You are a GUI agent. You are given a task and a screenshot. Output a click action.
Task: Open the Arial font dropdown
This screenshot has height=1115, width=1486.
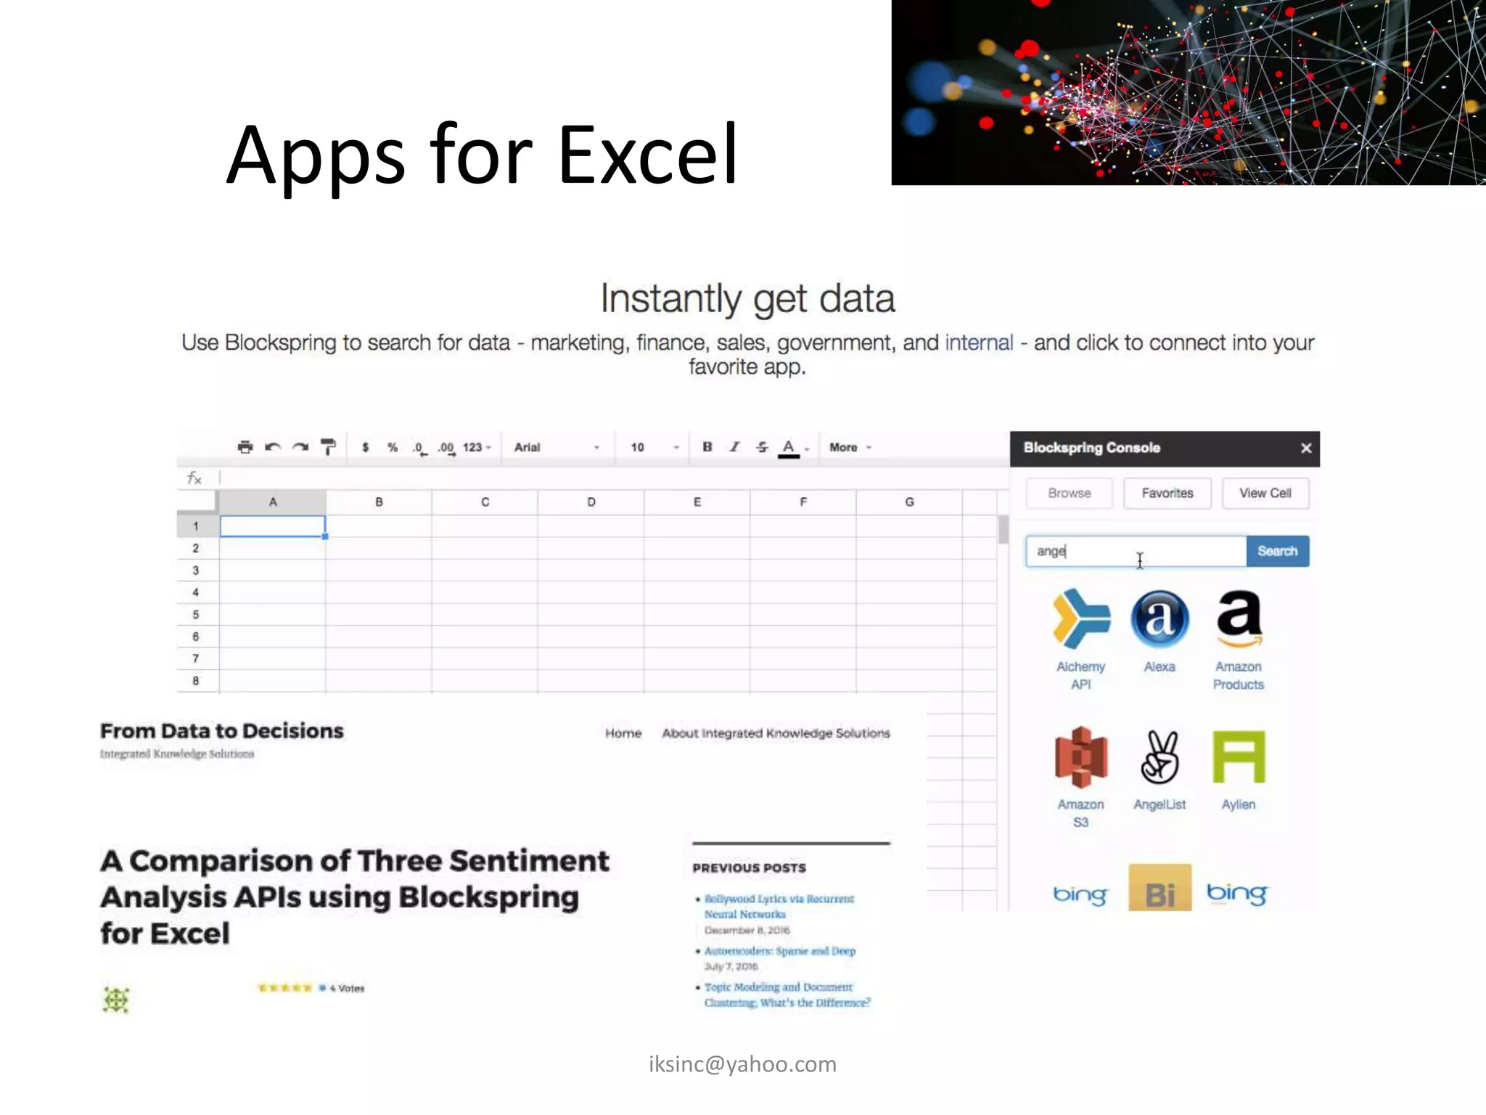pos(557,447)
